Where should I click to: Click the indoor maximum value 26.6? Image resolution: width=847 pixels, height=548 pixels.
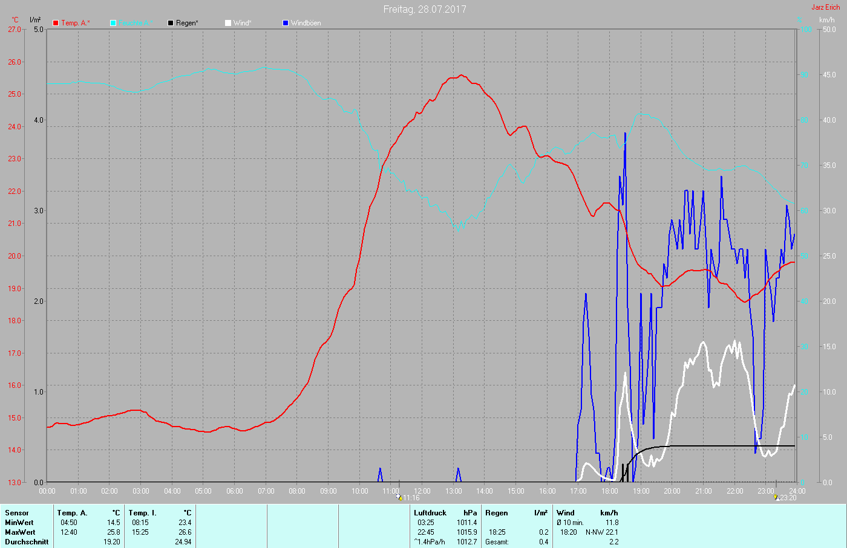coord(185,532)
